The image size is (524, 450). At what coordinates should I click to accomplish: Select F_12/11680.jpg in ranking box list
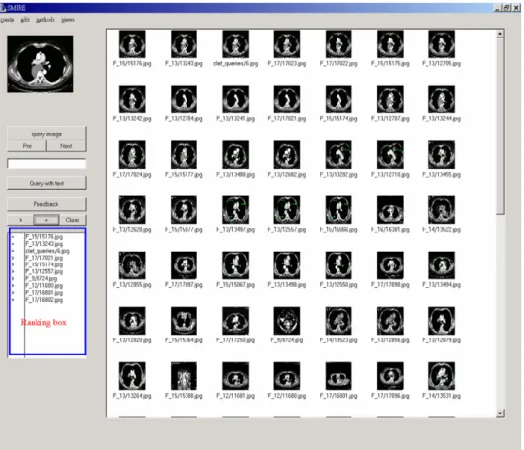[x=43, y=285]
